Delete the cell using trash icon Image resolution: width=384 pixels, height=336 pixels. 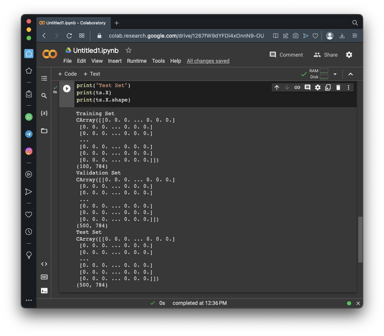pos(338,87)
